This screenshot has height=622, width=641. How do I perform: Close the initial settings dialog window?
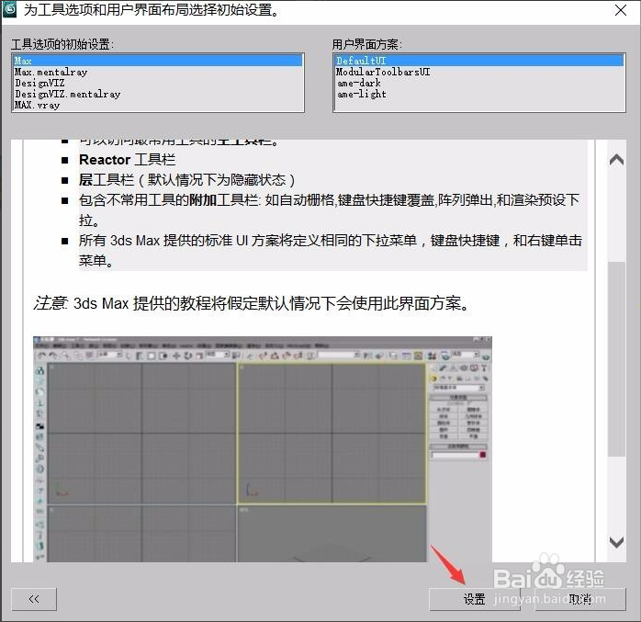tap(621, 10)
